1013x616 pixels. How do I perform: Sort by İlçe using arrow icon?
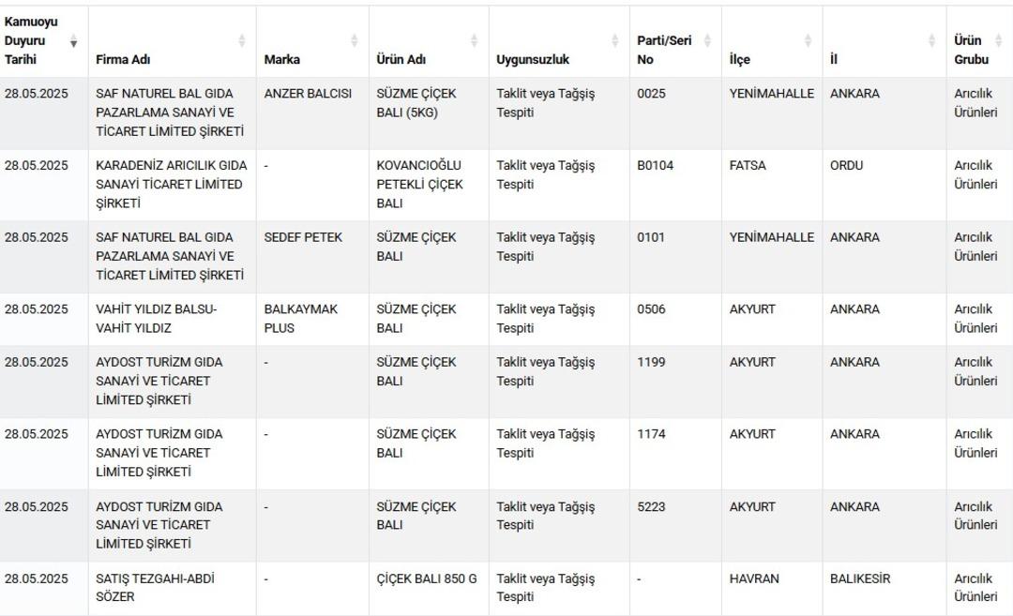tap(808, 41)
